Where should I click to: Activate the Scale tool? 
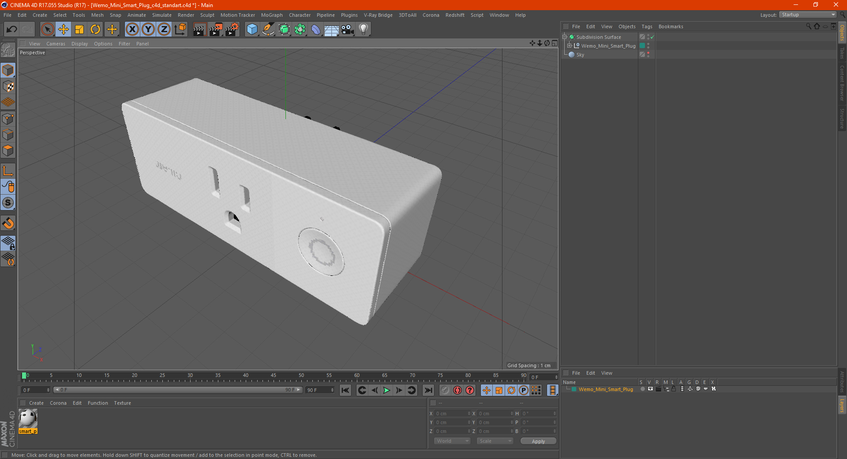click(79, 30)
